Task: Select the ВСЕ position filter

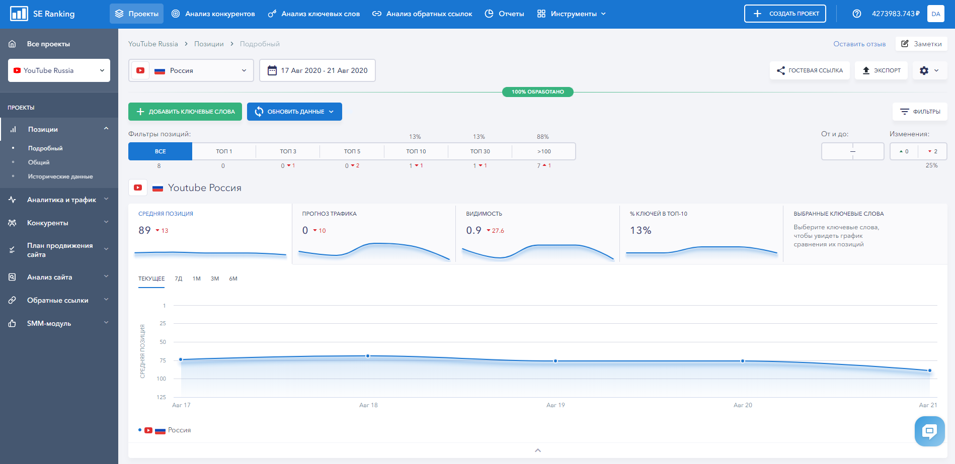Action: (160, 151)
